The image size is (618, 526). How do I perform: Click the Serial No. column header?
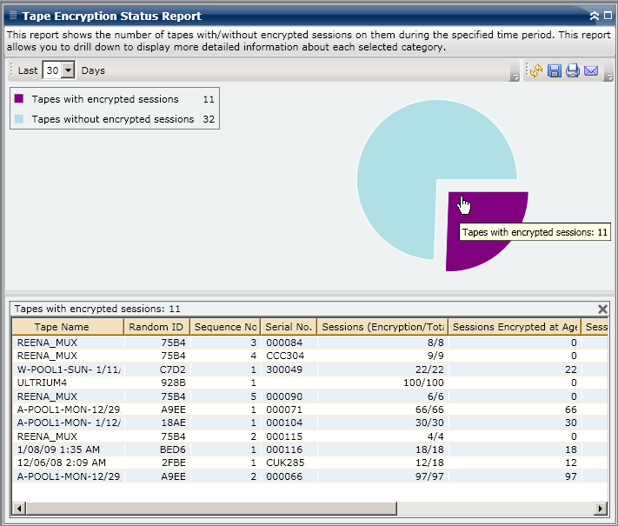coord(288,327)
